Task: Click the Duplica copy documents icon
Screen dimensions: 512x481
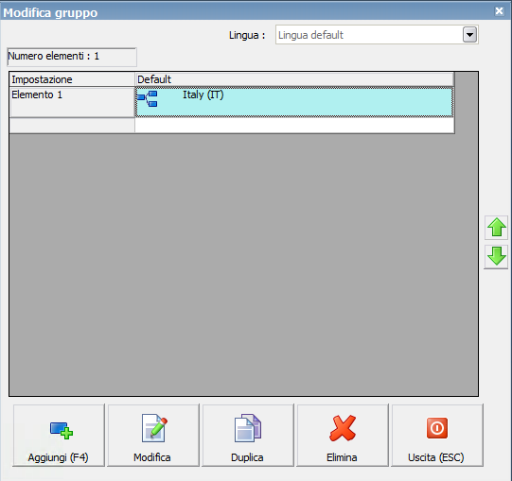Action: point(248,428)
